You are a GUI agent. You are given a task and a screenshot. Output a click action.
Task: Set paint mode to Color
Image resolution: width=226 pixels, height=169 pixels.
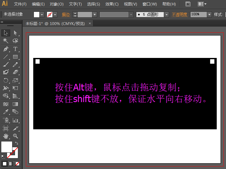(4, 164)
